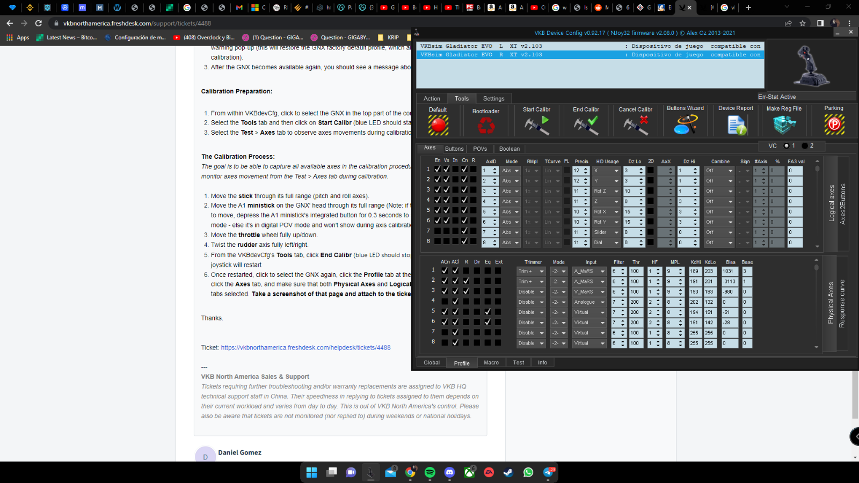
Task: Open the Buttons sub-tab
Action: (454, 149)
